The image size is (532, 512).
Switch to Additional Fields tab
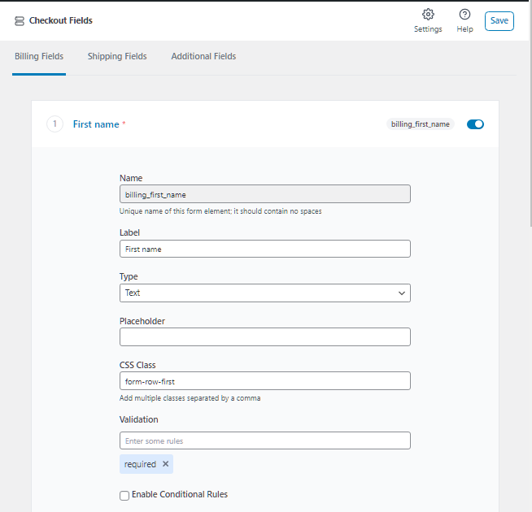(203, 57)
